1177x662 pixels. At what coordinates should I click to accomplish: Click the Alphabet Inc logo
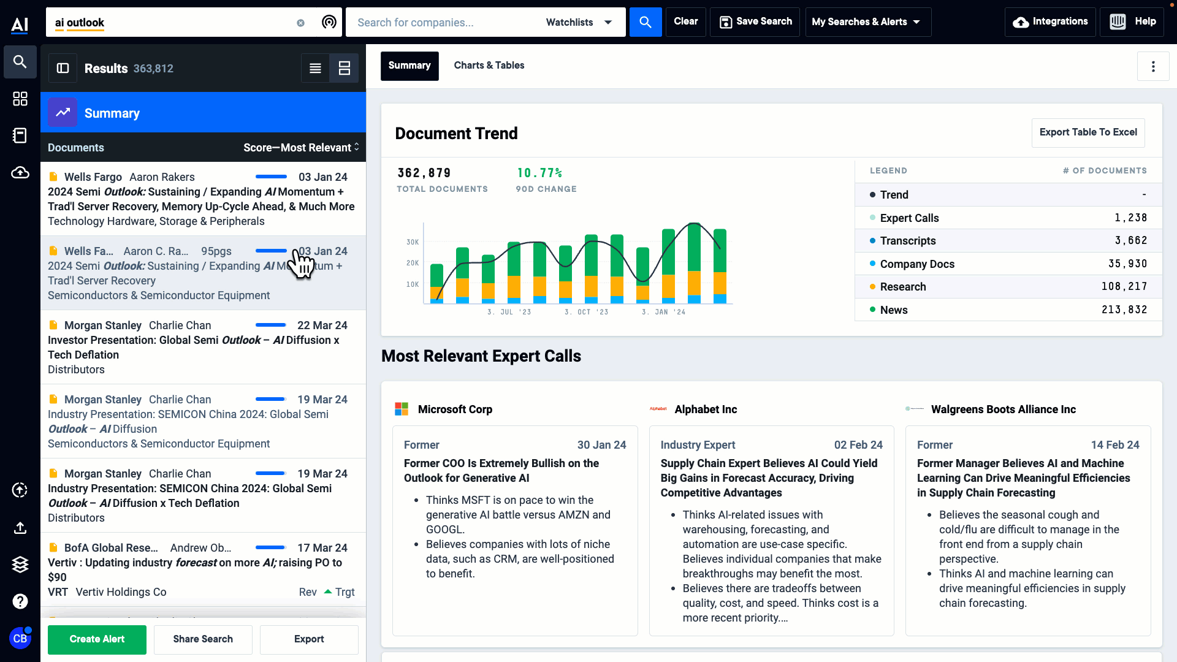(658, 409)
